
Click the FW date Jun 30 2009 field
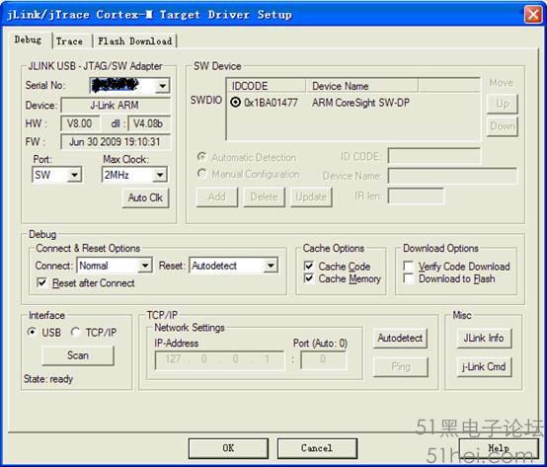point(116,142)
